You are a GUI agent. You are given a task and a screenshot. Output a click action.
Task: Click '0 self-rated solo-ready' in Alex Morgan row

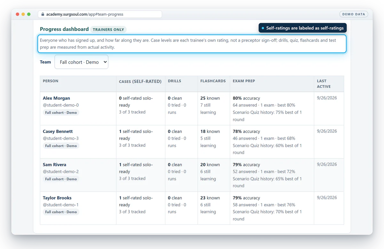pyautogui.click(x=136, y=102)
